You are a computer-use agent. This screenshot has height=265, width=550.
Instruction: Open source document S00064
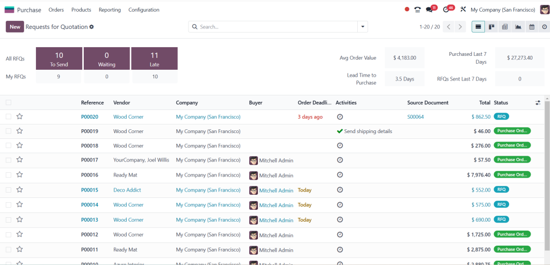[415, 117]
